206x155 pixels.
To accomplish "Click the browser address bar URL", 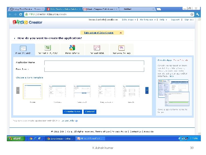I will click(x=47, y=14).
